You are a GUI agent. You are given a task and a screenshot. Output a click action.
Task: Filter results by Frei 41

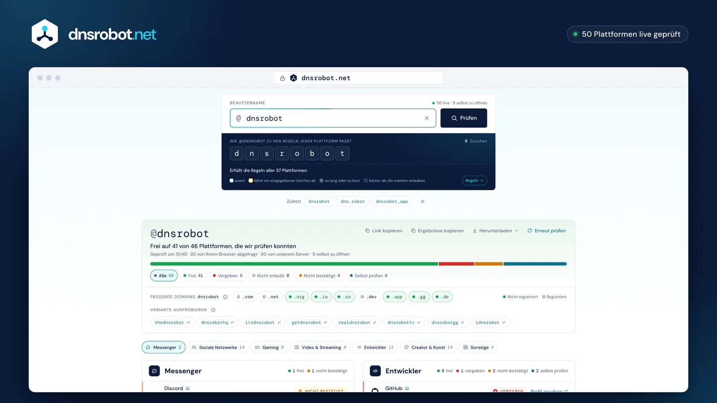(x=193, y=276)
